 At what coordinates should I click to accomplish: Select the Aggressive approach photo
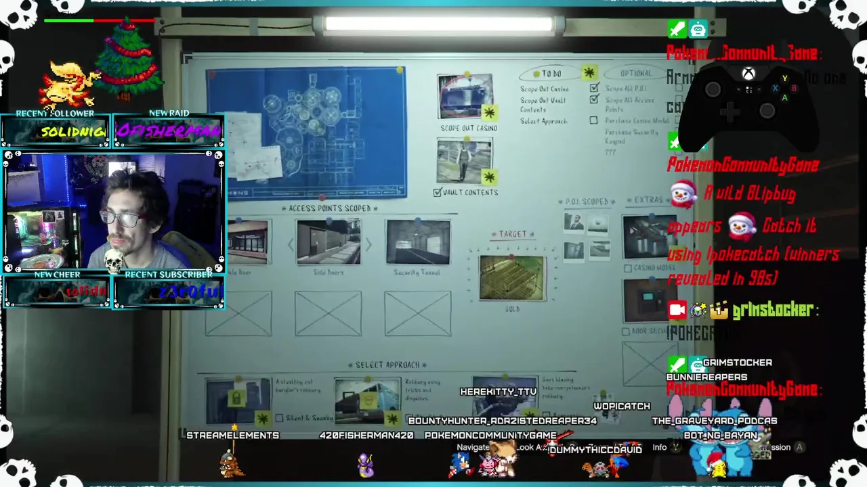[x=505, y=396]
